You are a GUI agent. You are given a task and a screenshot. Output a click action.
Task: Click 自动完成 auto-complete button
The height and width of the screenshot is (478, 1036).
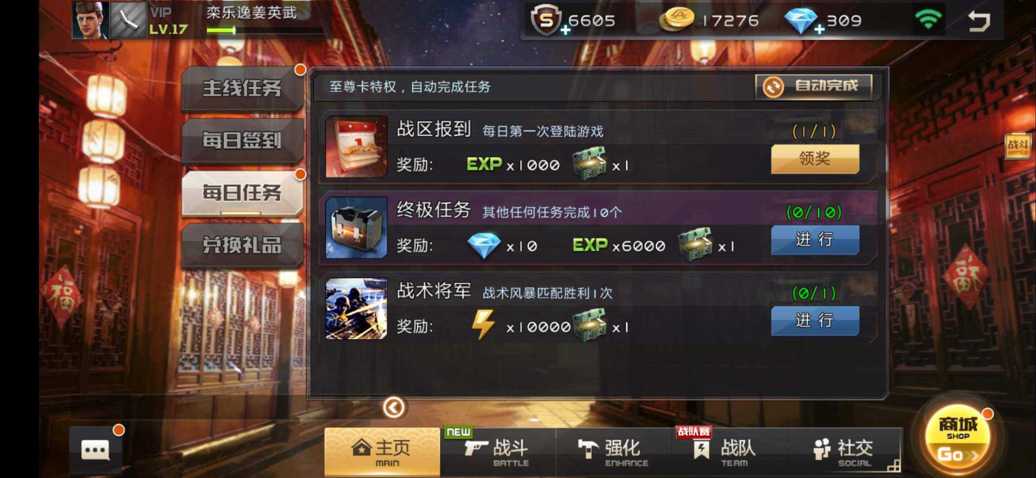tap(814, 86)
